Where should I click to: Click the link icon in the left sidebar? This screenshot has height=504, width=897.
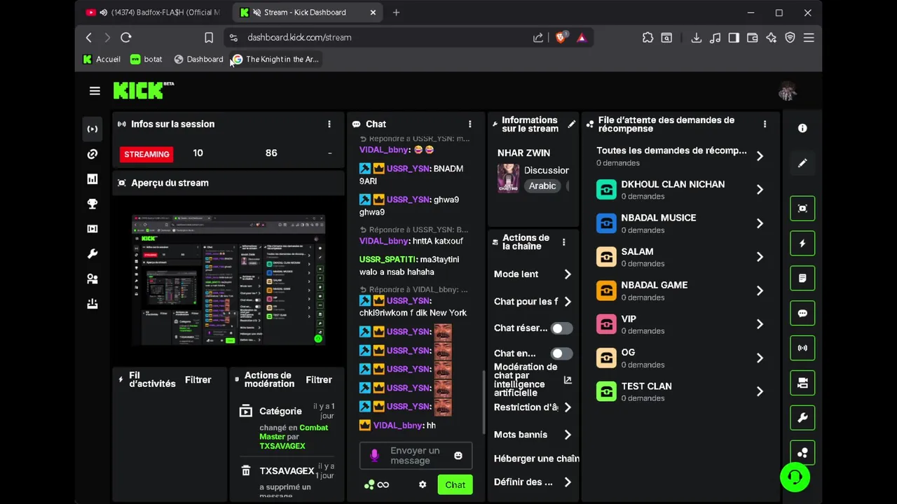(93, 154)
